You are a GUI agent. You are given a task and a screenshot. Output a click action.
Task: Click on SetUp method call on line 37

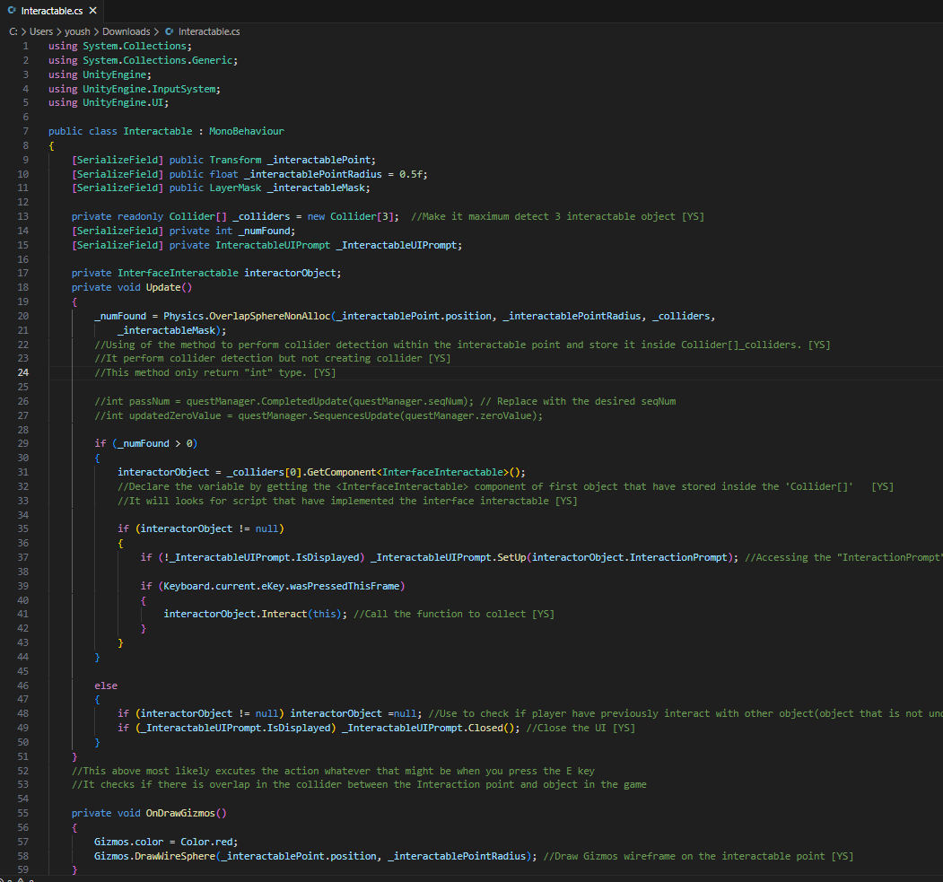511,557
